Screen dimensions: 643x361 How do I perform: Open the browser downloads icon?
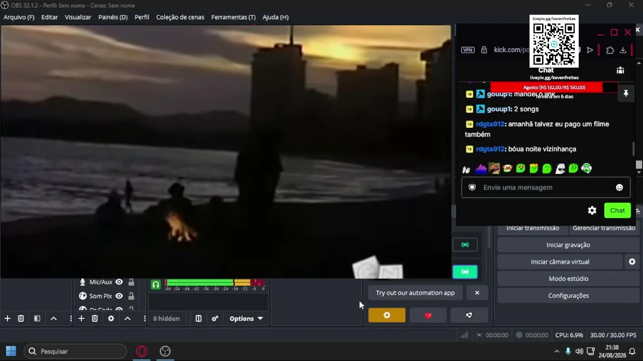pos(623,50)
